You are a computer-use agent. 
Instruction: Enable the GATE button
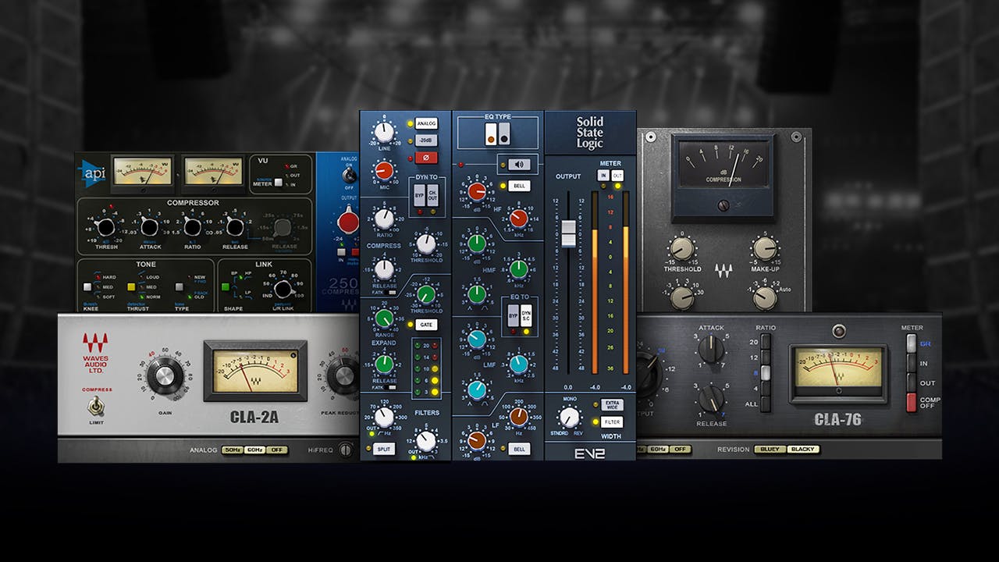pos(425,324)
